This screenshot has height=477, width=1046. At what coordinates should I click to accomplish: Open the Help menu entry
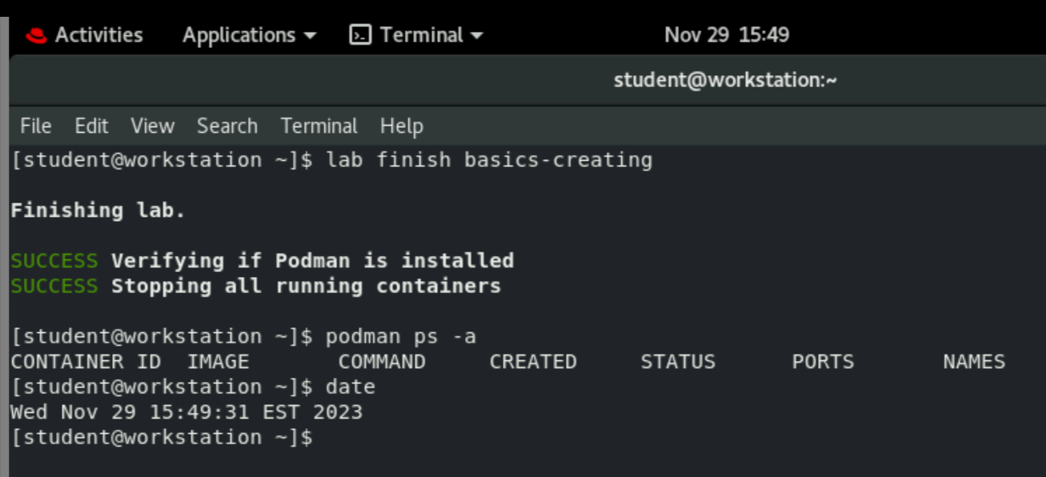pos(399,126)
